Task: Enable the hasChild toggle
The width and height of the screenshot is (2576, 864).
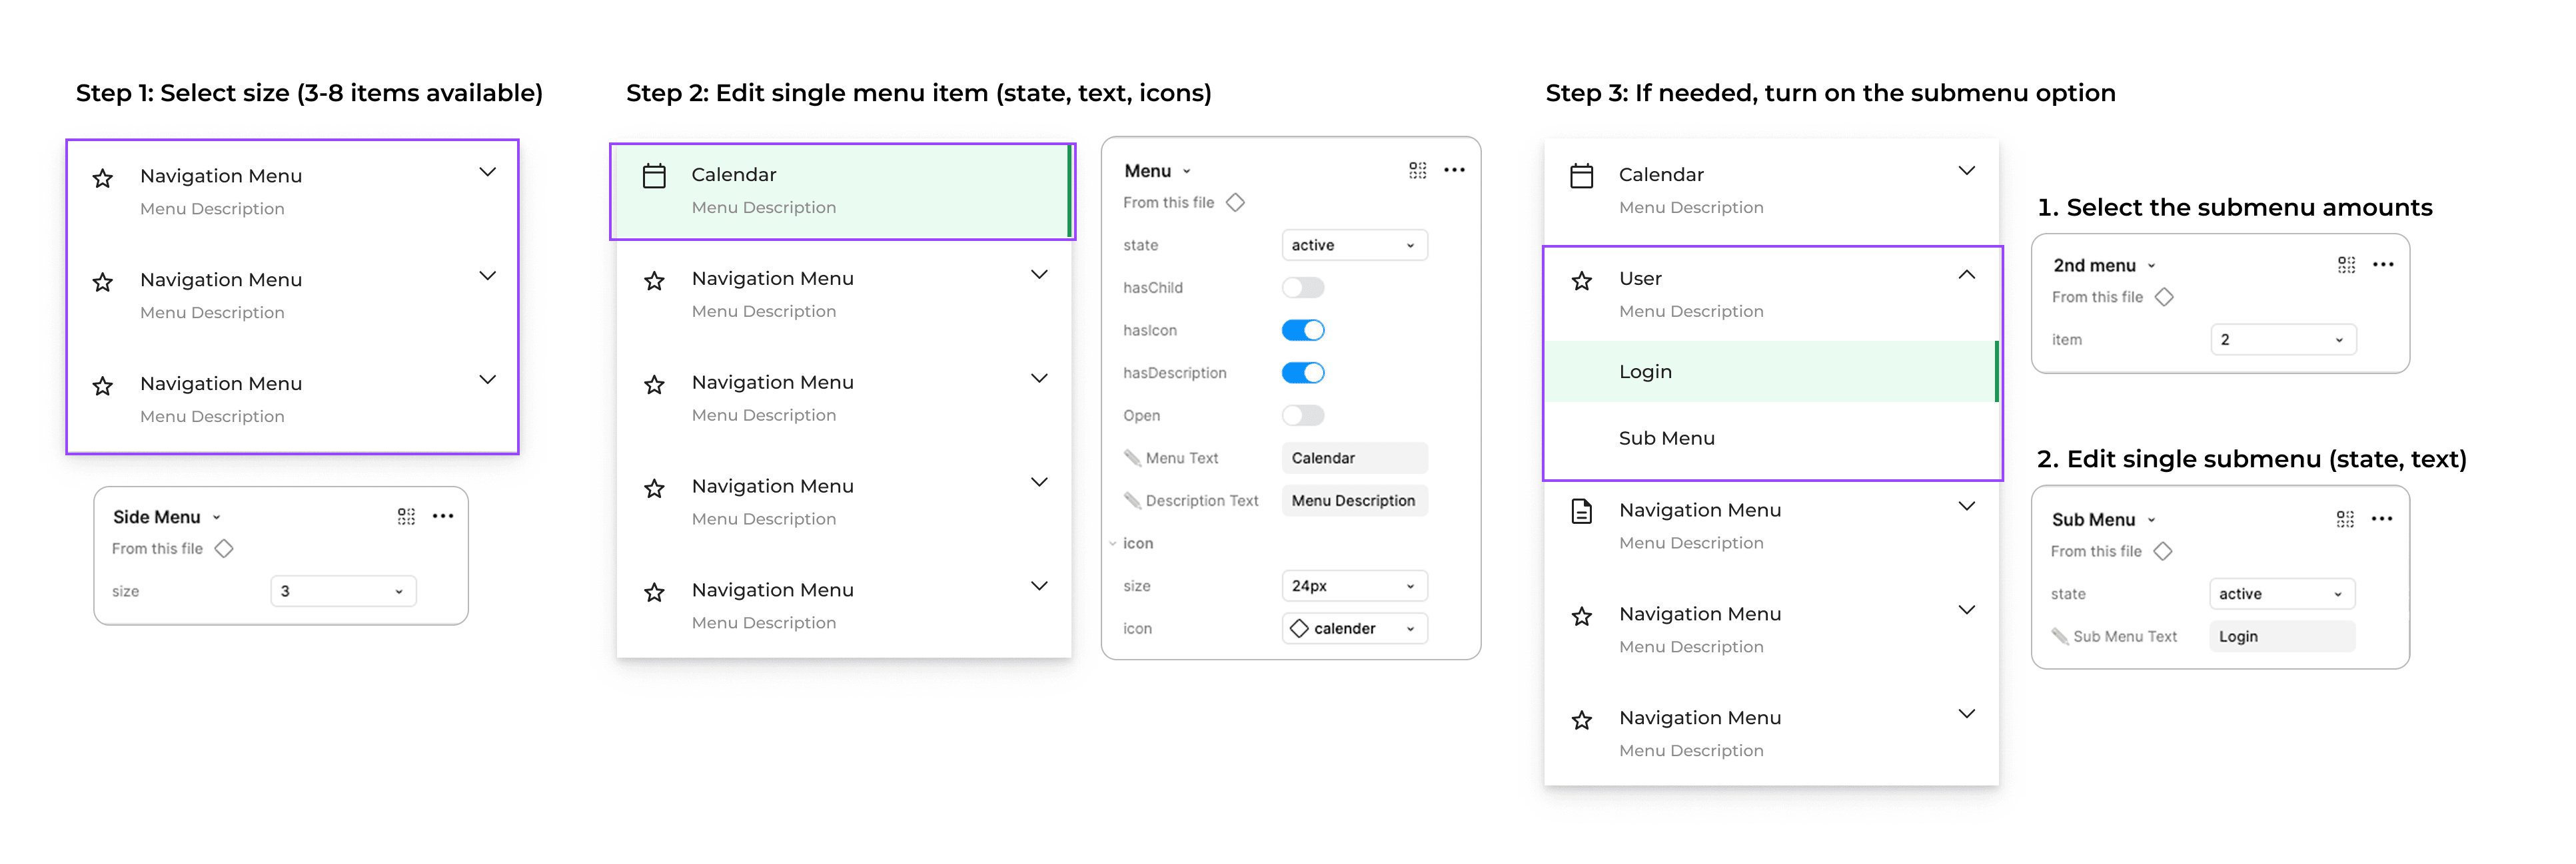Action: tap(1303, 288)
